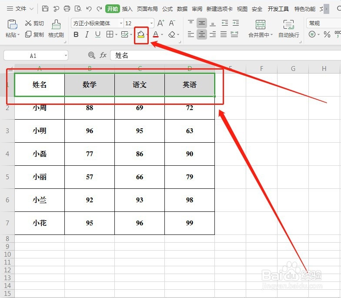Image resolution: width=341 pixels, height=298 pixels.
Task: Click the 数学 header cell
Action: (90, 84)
